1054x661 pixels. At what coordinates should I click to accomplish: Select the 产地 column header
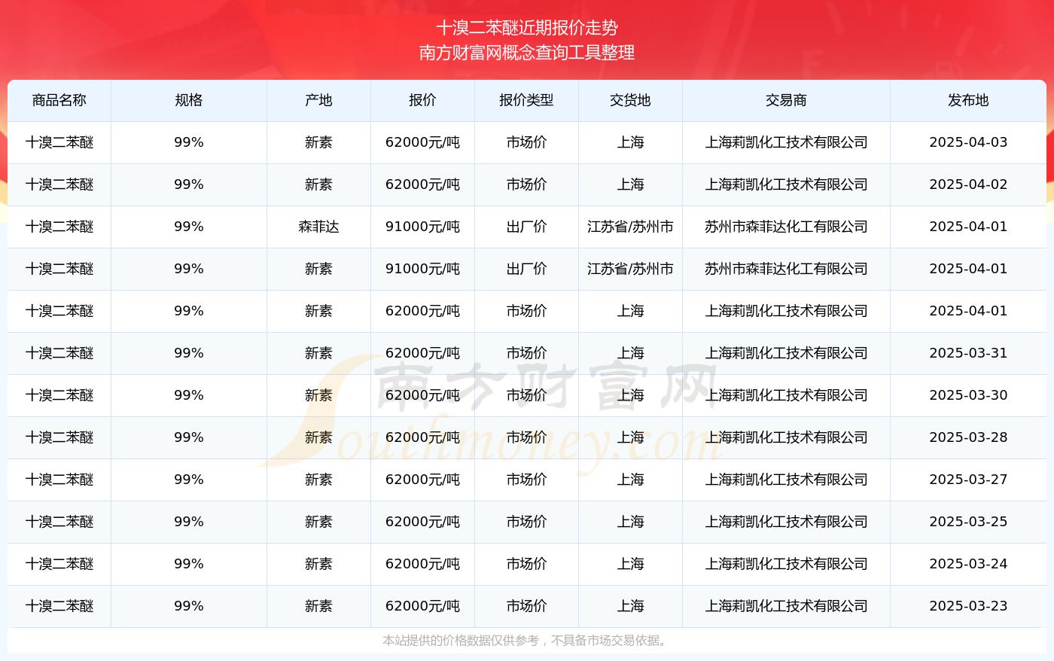pos(318,100)
